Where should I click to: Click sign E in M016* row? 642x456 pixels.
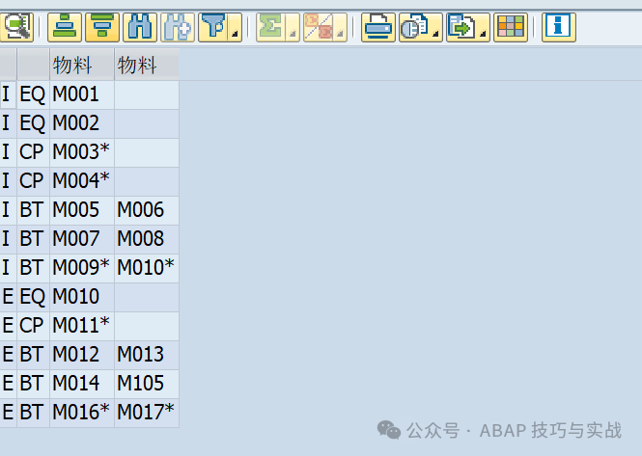point(8,413)
